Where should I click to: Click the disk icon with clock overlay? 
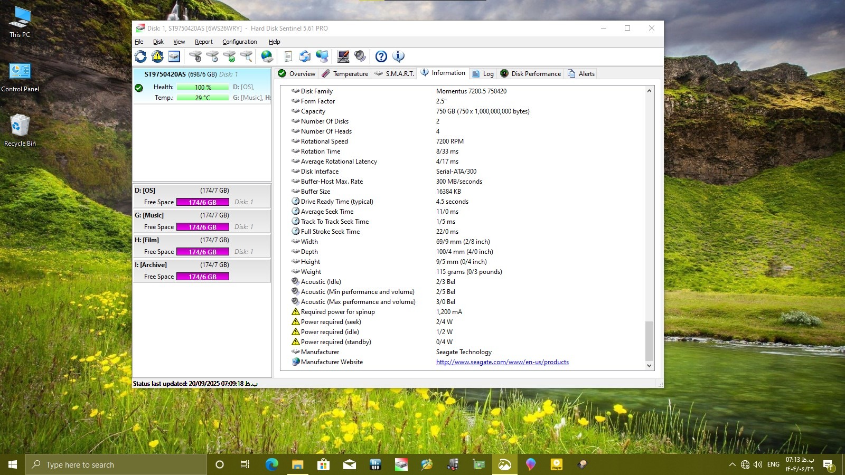pos(212,56)
